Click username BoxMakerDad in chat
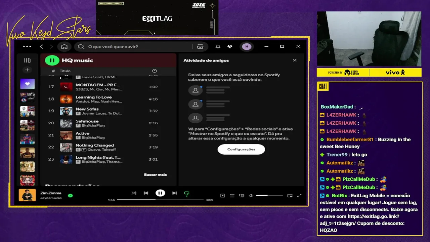 (337, 107)
